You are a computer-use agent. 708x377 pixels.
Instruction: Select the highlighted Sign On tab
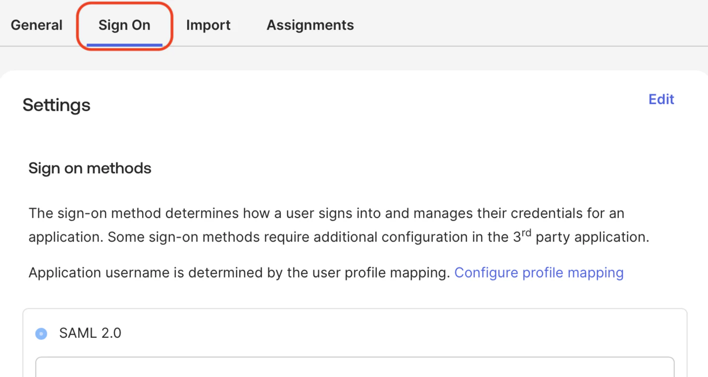pyautogui.click(x=124, y=25)
